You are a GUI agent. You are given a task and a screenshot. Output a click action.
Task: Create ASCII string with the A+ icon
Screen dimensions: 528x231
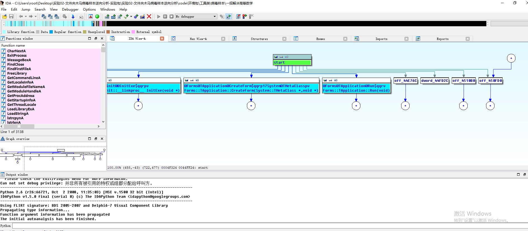pos(120,16)
